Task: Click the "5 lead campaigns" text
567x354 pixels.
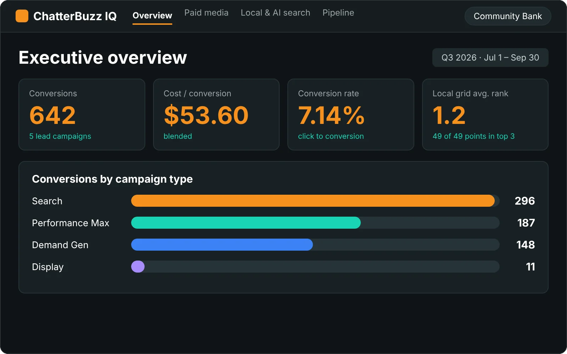Action: tap(60, 136)
